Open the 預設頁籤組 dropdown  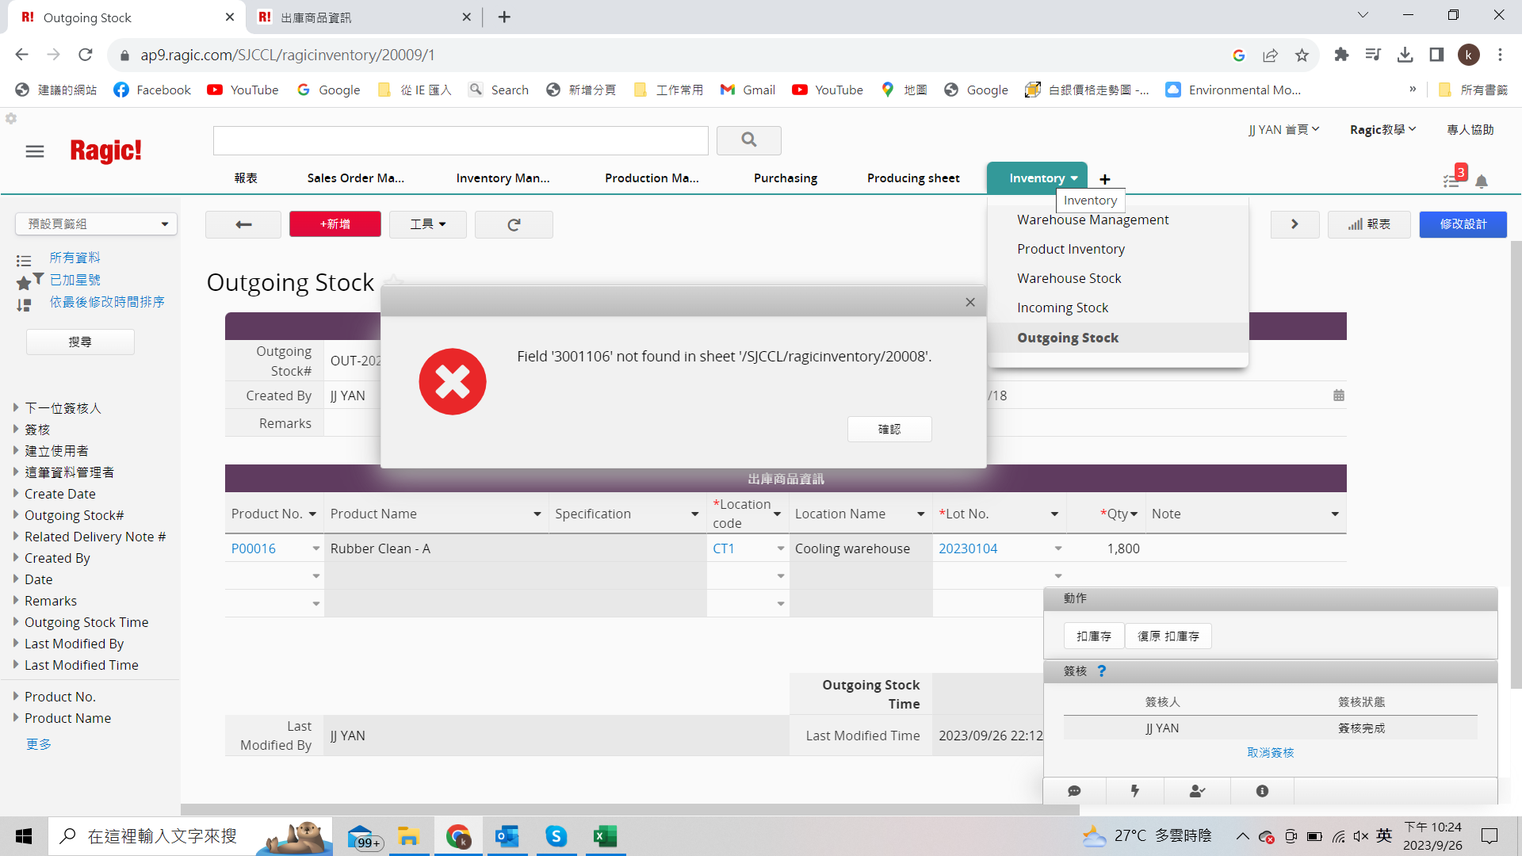tap(96, 224)
